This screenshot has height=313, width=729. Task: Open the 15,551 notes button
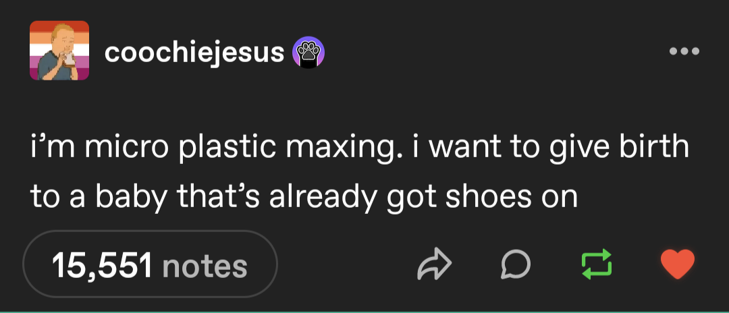click(x=150, y=265)
